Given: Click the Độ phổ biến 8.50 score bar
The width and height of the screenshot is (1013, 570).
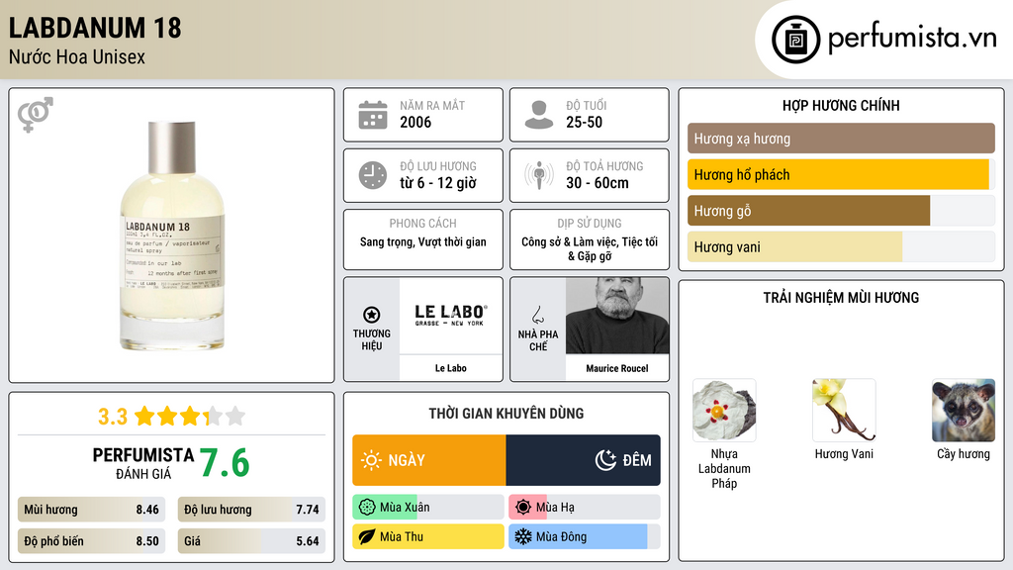Looking at the screenshot, I should point(91,541).
